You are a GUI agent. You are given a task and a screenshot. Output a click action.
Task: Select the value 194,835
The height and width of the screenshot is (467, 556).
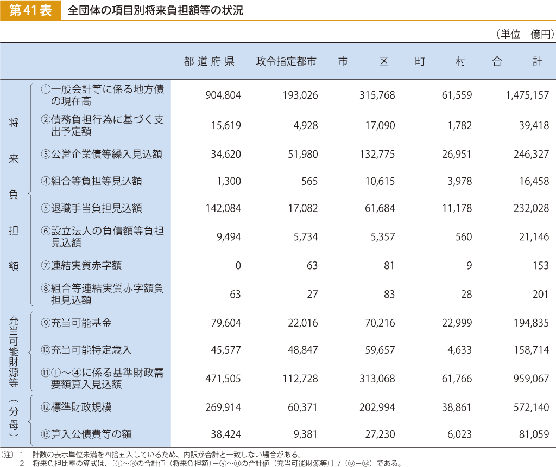click(x=531, y=323)
